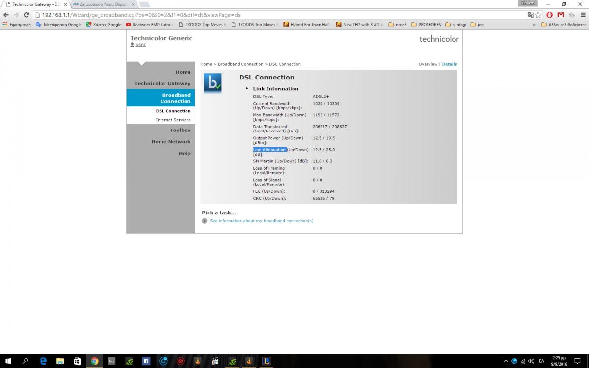
Task: Open the Gmail extension icon
Action: [x=561, y=15]
